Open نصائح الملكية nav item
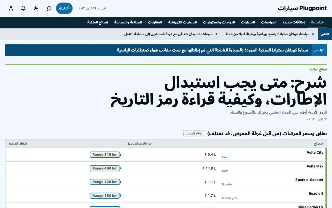Viewport: 332px width, 208px height. coord(98,22)
